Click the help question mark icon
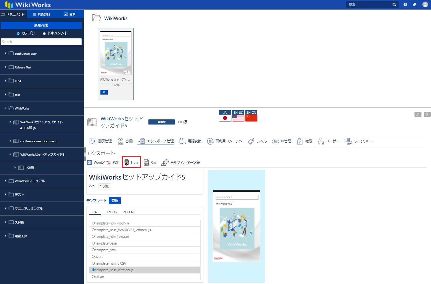The width and height of the screenshot is (431, 284). pos(405,4)
